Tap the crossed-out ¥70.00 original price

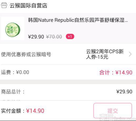point(54,37)
